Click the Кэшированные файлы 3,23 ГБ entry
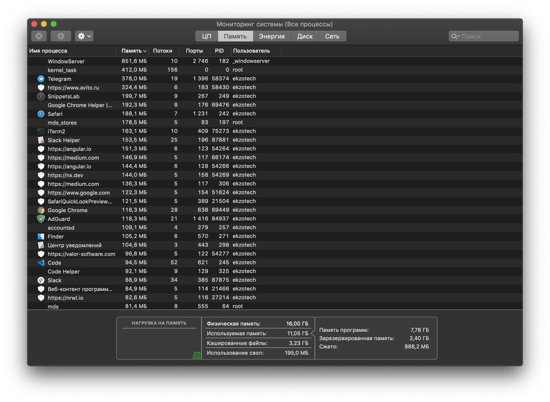The image size is (550, 402). 258,343
